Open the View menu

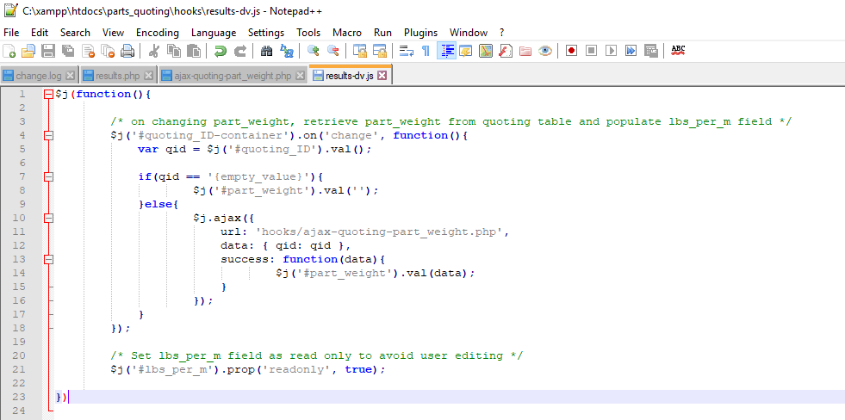pos(113,33)
